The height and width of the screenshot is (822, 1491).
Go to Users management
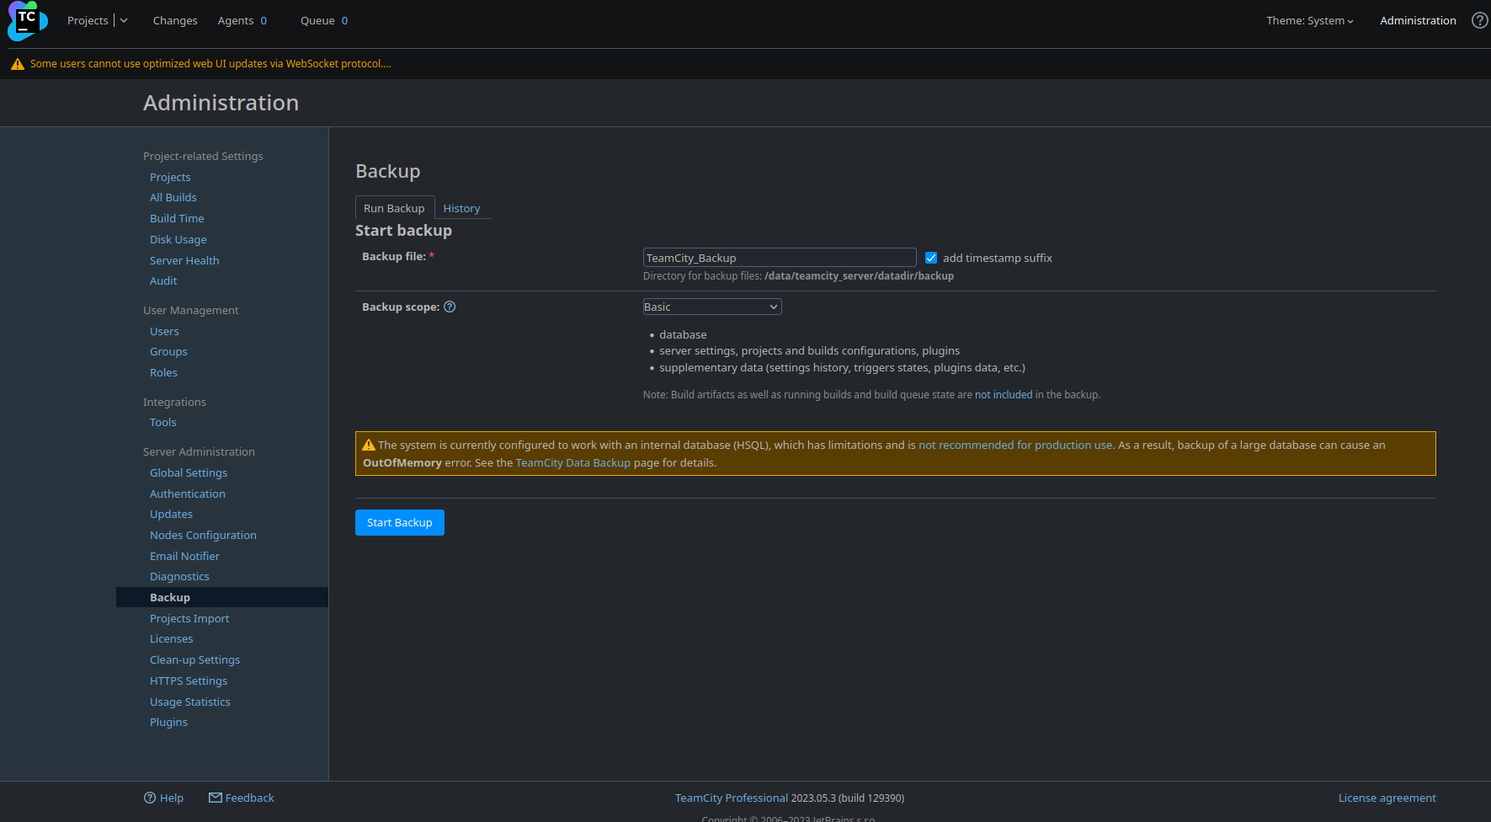164,331
